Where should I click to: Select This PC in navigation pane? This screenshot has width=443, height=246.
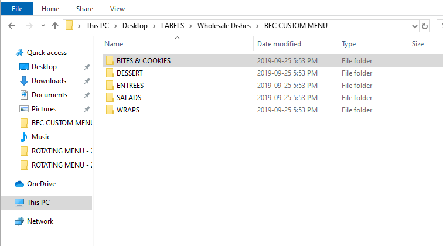[39, 203]
